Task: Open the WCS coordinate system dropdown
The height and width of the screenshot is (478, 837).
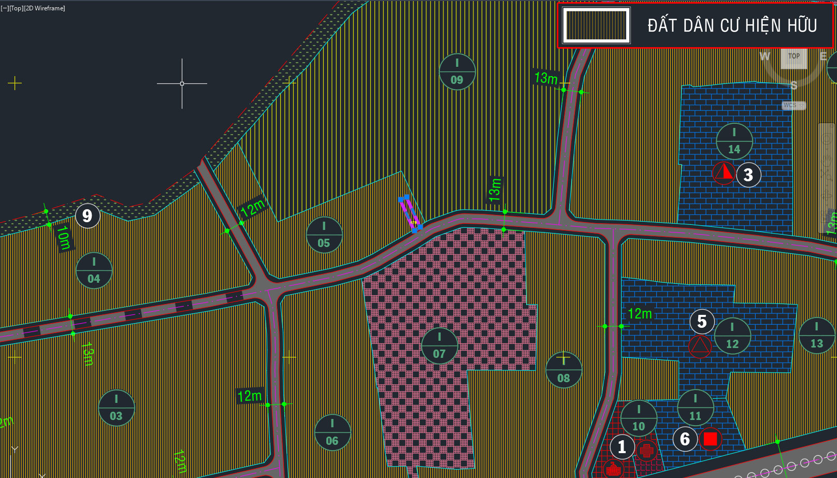Action: 793,106
